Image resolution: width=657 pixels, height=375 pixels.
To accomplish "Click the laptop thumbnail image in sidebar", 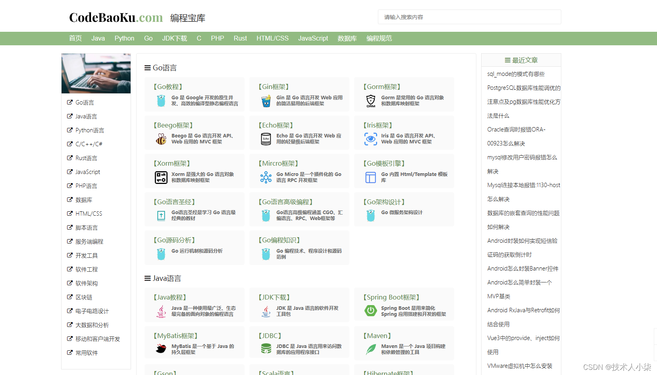I will tap(96, 73).
